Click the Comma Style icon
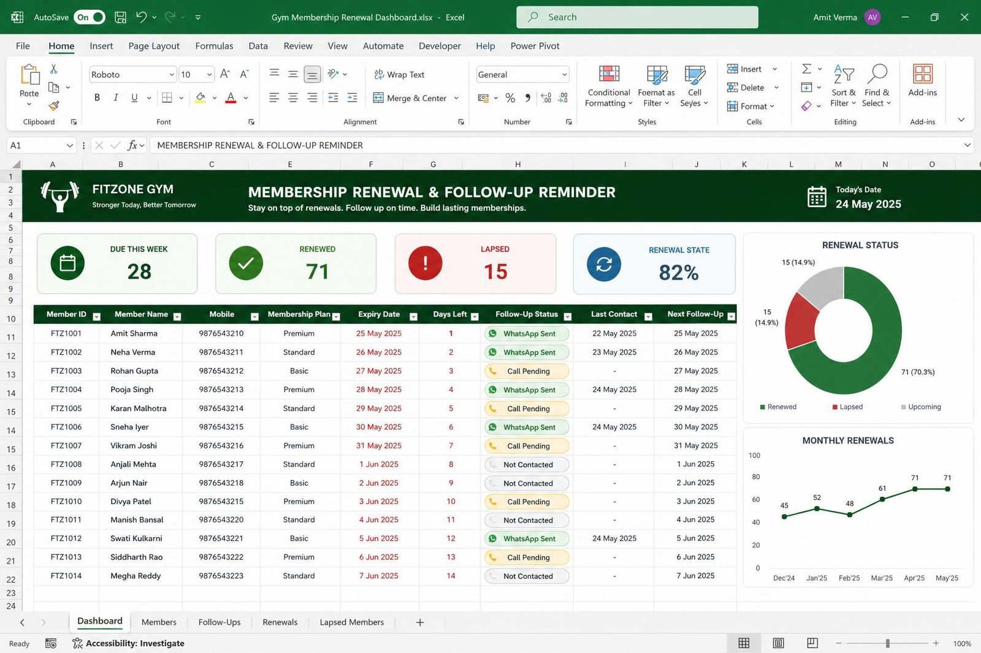The width and height of the screenshot is (981, 653). click(x=527, y=97)
